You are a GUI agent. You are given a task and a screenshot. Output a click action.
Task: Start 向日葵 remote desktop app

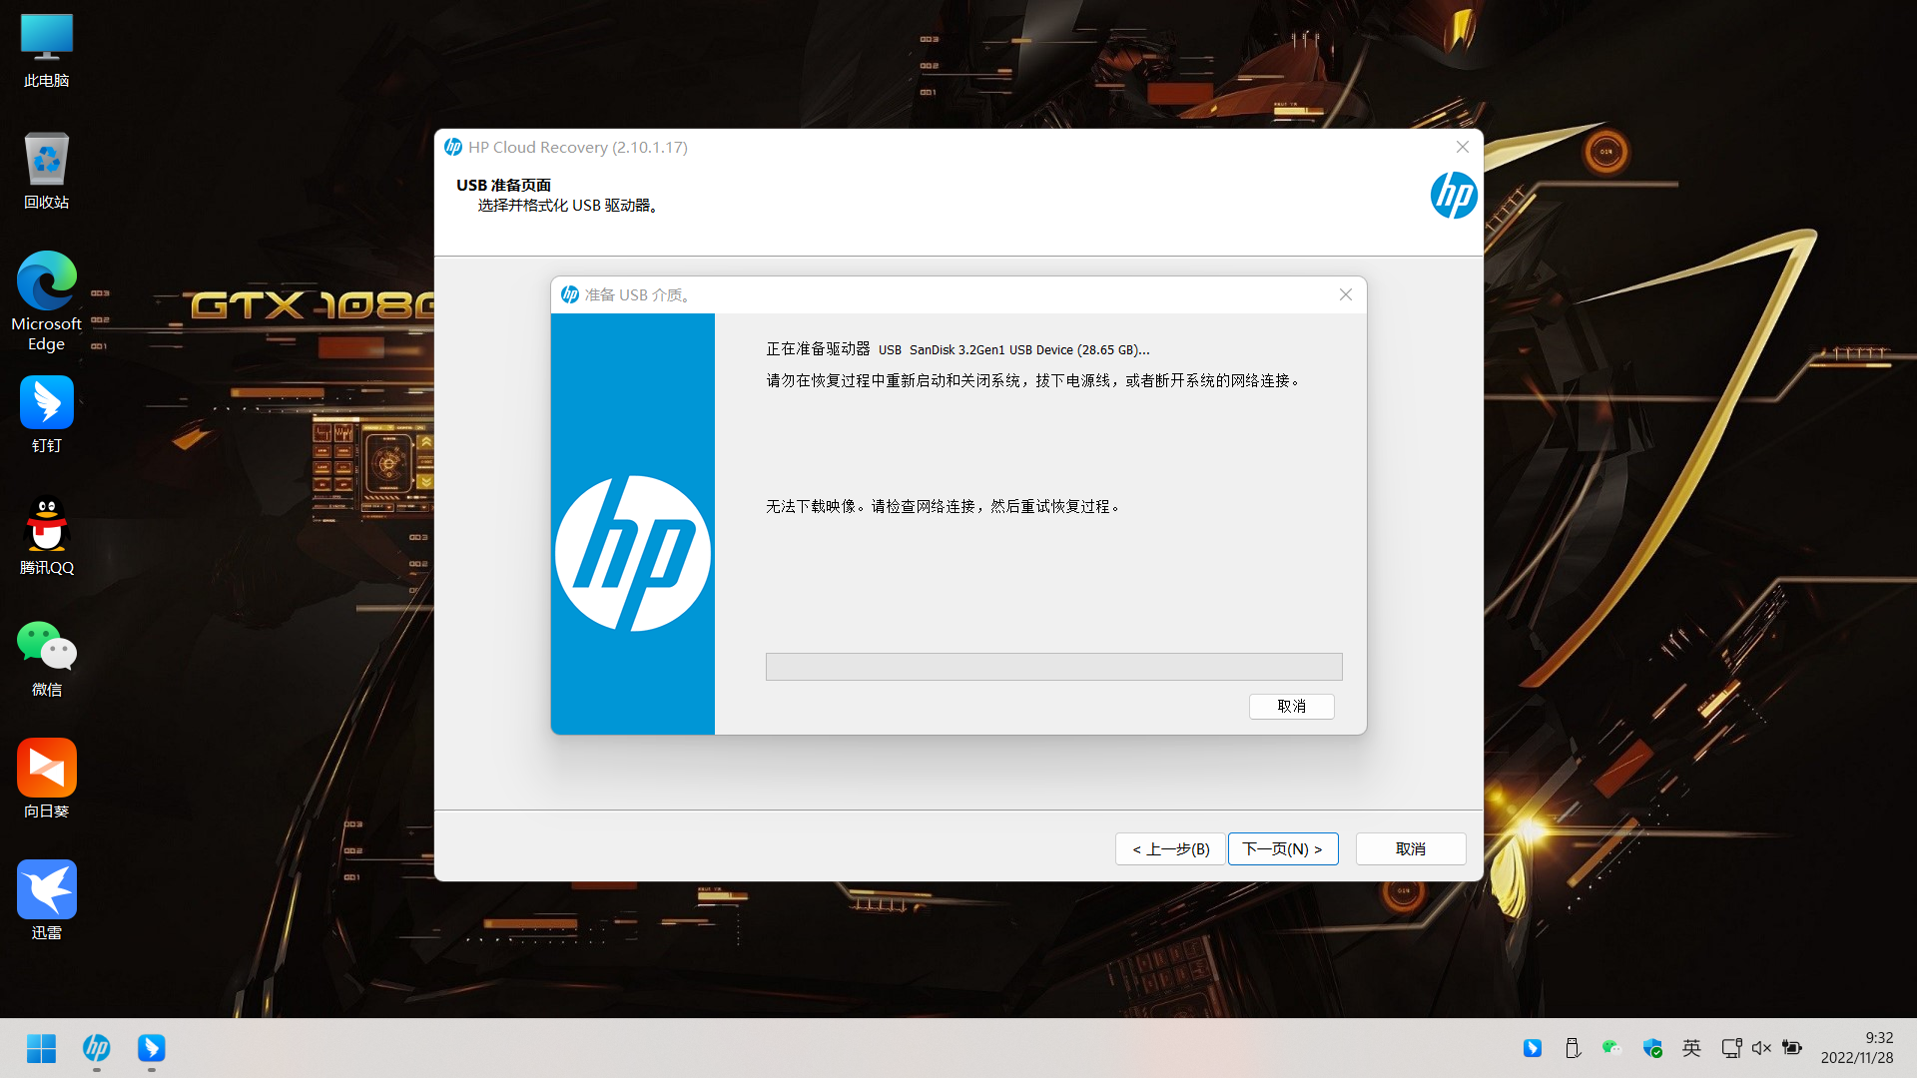point(46,769)
